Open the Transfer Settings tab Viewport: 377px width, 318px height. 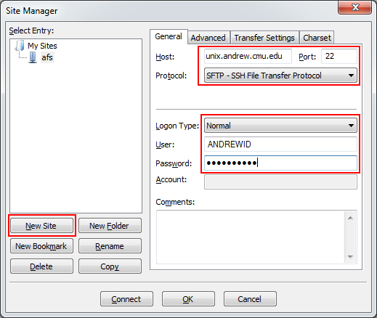pyautogui.click(x=264, y=38)
